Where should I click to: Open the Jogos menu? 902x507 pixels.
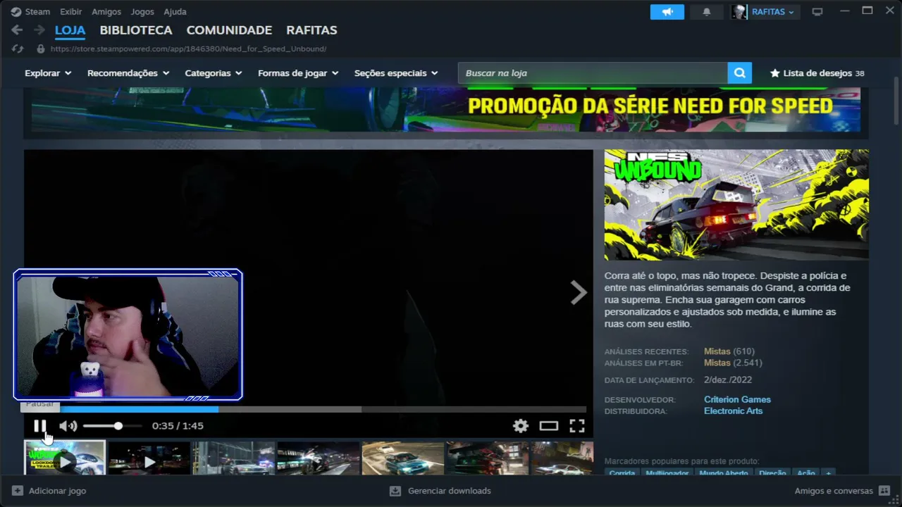[x=142, y=12]
